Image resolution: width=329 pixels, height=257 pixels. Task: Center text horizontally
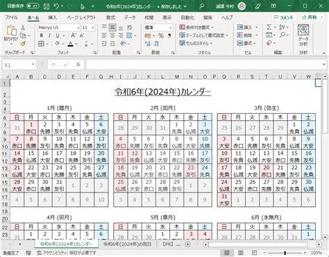click(112, 35)
